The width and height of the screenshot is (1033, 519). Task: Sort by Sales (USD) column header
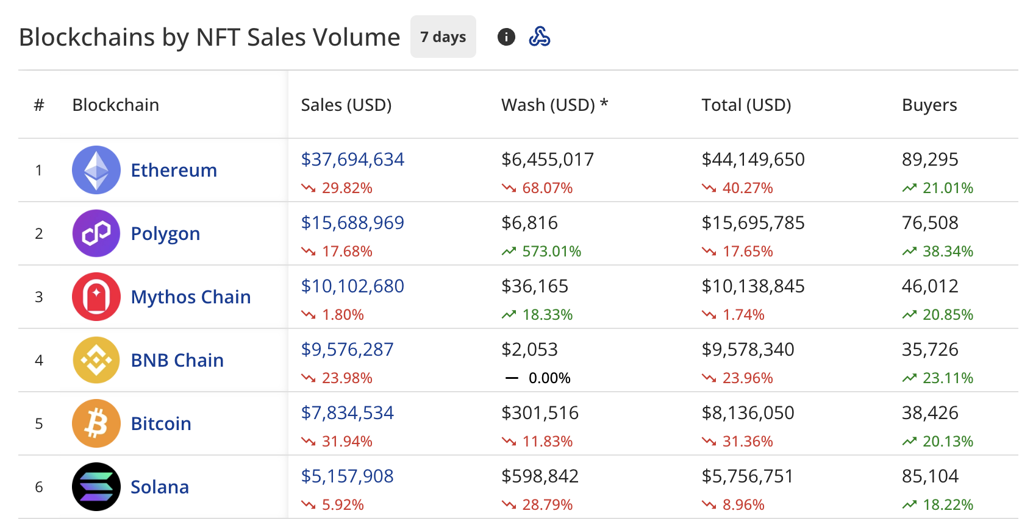[346, 105]
